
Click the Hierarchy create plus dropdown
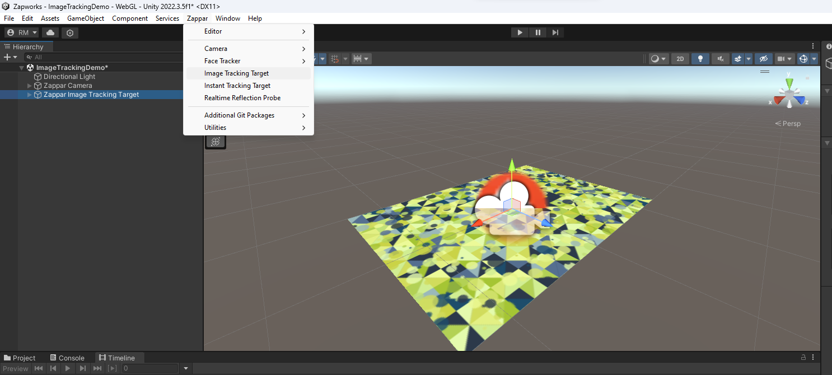11,57
